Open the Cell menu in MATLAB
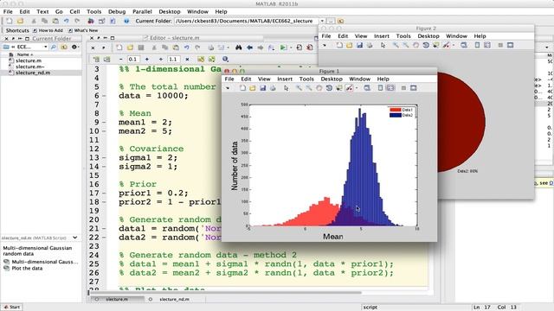Image resolution: width=554 pixels, height=311 pixels. [74, 11]
